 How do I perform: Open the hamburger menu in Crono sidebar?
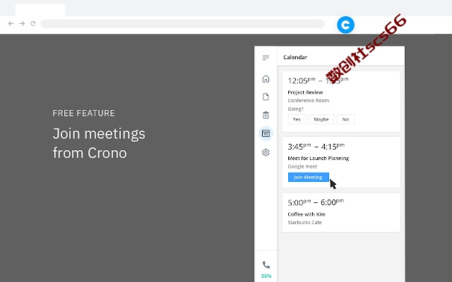[266, 58]
